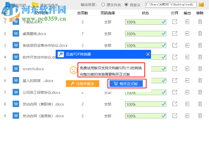Open converted 劳动合同（兼职类）.docx

click(x=175, y=104)
